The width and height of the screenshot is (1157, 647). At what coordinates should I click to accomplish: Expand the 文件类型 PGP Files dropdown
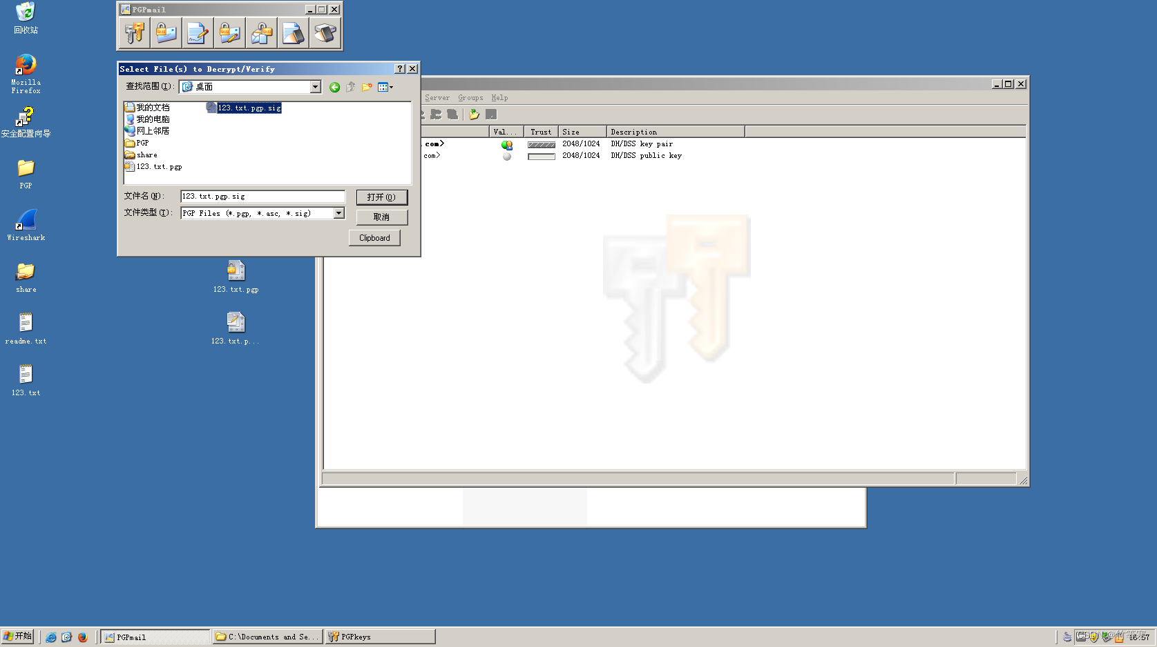[339, 213]
